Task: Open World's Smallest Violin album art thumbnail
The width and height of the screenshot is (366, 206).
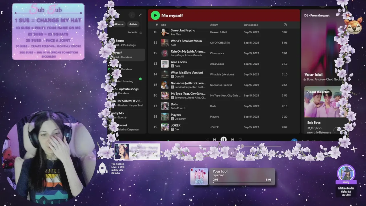Action: 165,43
